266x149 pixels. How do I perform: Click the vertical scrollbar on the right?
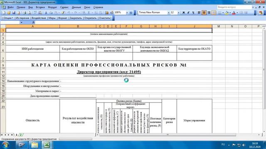[264, 69]
